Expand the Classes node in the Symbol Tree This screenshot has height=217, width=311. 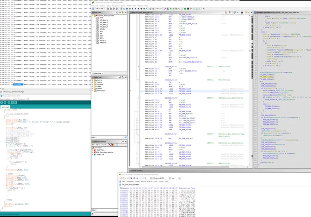click(x=93, y=89)
